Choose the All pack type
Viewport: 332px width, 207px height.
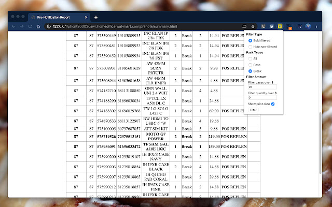[250, 58]
